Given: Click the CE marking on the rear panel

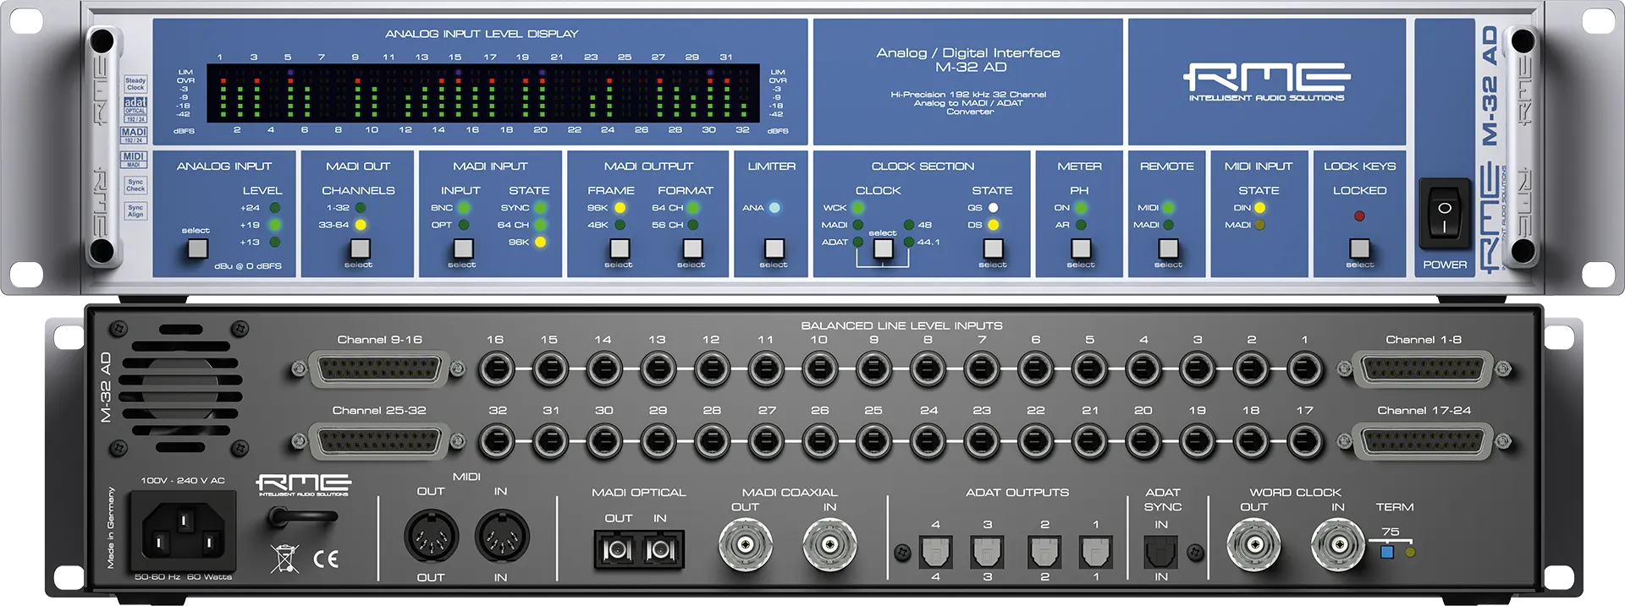Looking at the screenshot, I should [326, 559].
